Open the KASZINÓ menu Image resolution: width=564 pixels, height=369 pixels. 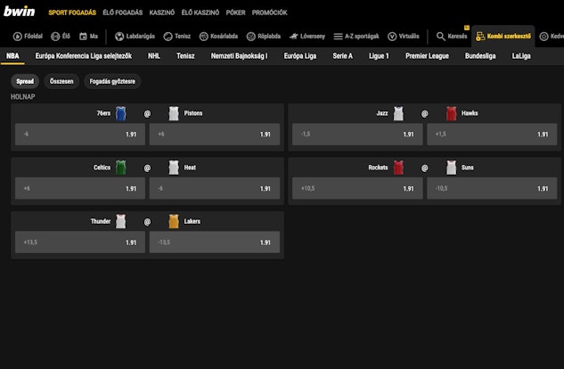[162, 12]
